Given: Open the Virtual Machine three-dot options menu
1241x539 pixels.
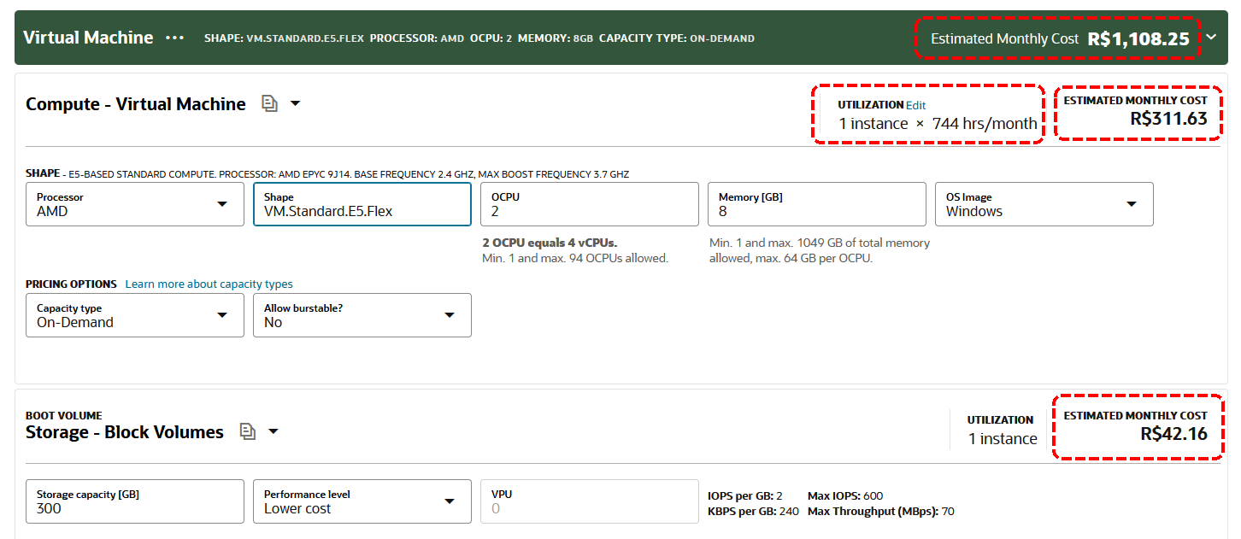Looking at the screenshot, I should (175, 38).
